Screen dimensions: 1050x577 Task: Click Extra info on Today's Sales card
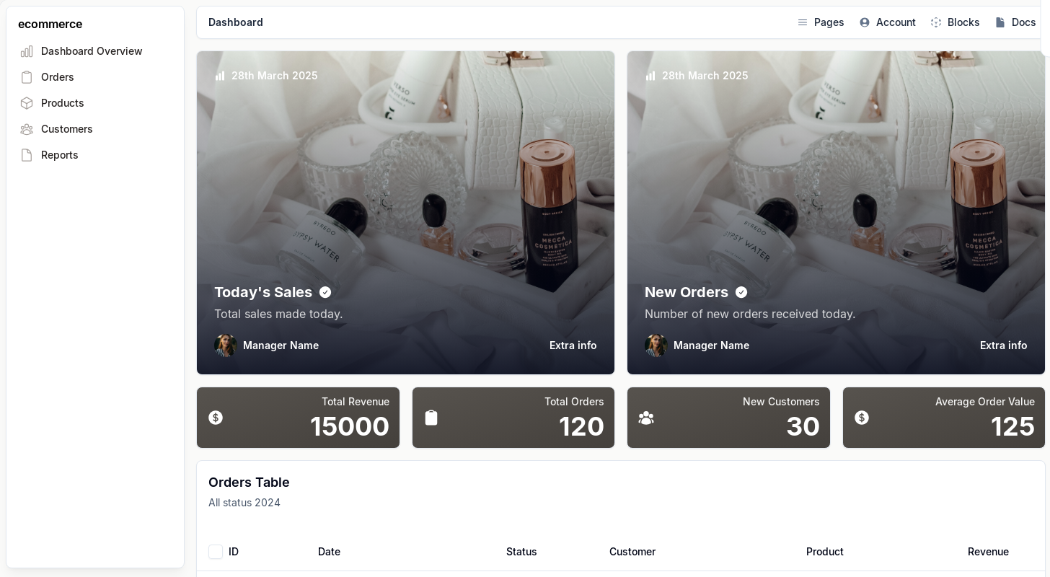(x=573, y=345)
